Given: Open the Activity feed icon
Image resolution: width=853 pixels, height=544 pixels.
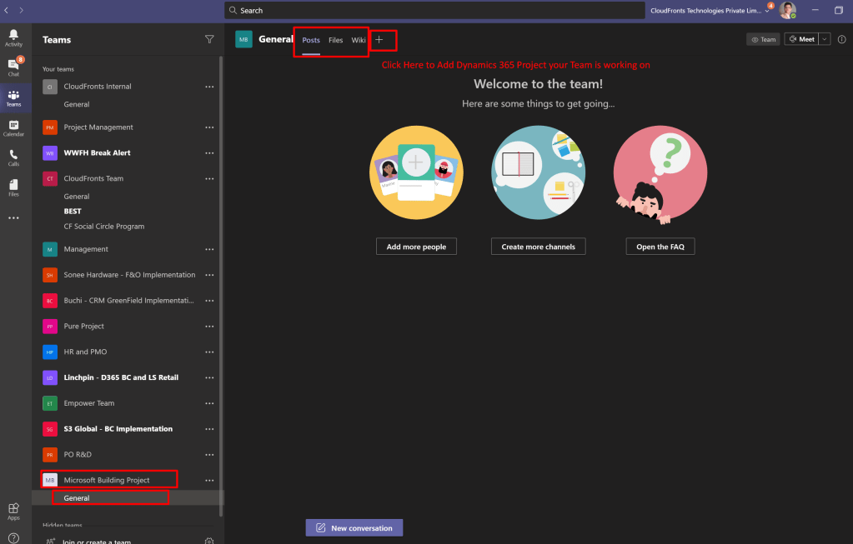Looking at the screenshot, I should click(14, 37).
